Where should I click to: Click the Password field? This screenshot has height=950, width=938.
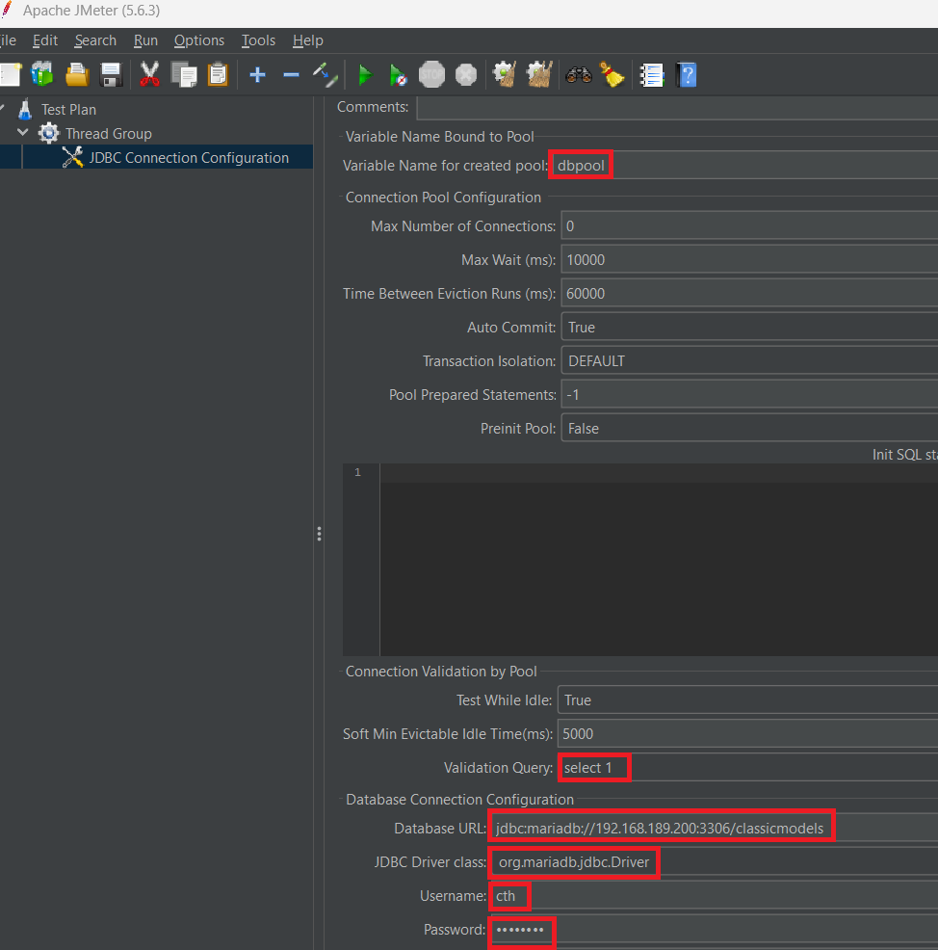click(x=714, y=930)
